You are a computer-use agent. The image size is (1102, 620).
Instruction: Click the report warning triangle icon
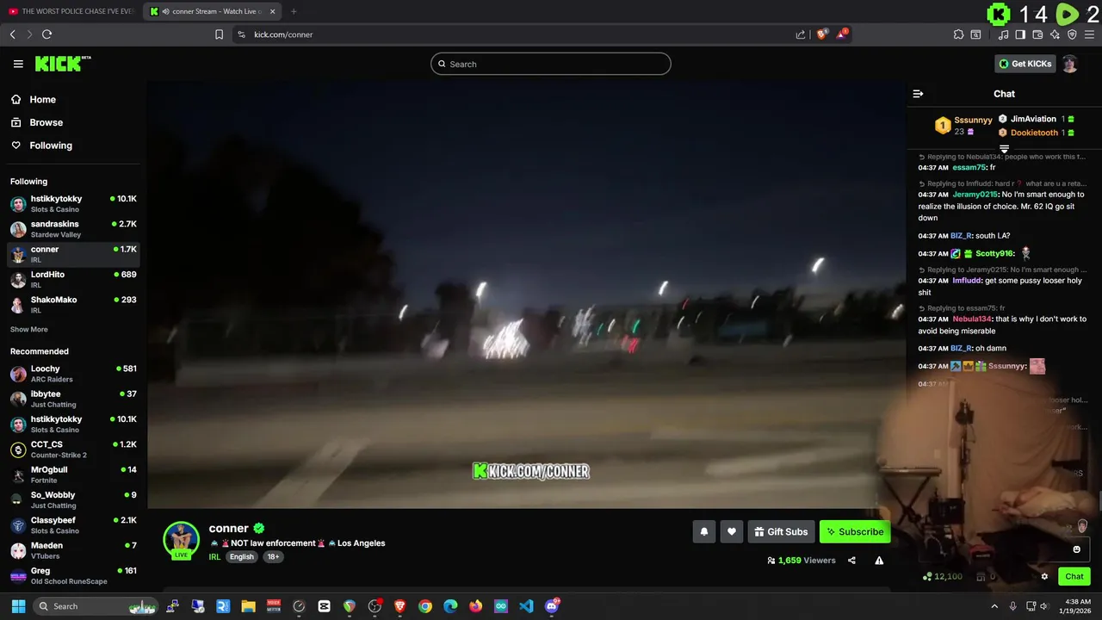pyautogui.click(x=879, y=561)
